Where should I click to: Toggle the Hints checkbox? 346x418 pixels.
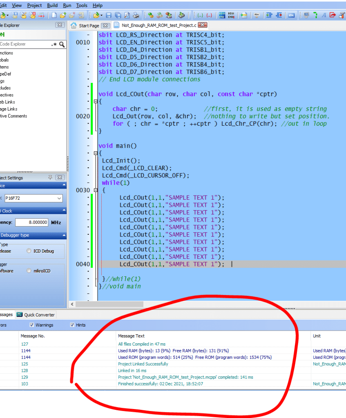72,325
